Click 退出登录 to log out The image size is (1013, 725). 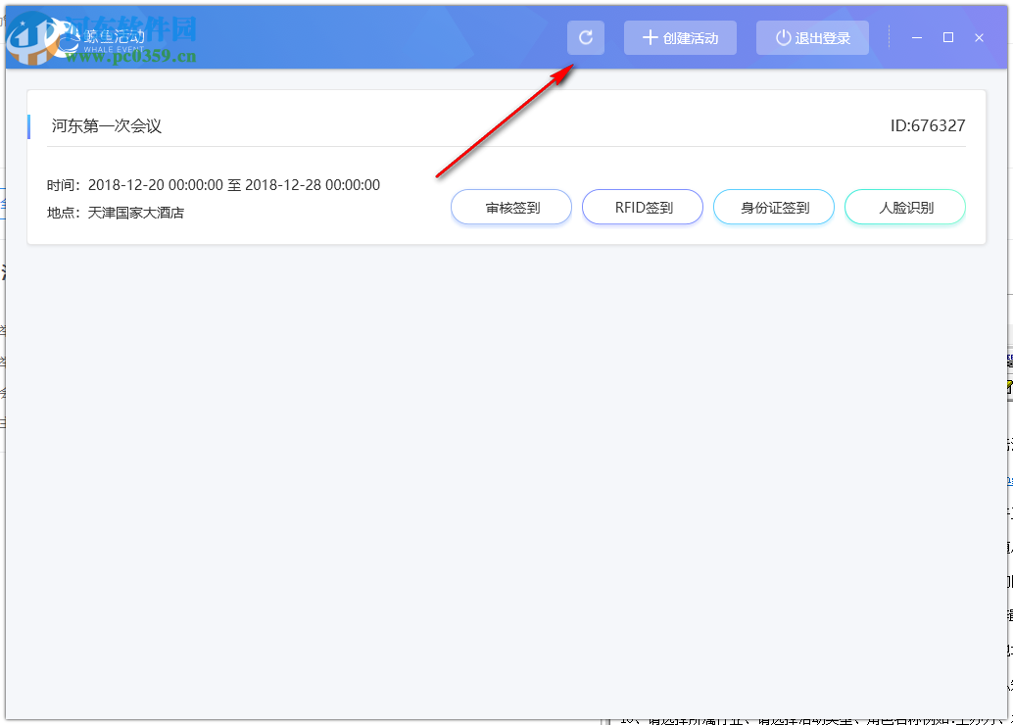812,37
